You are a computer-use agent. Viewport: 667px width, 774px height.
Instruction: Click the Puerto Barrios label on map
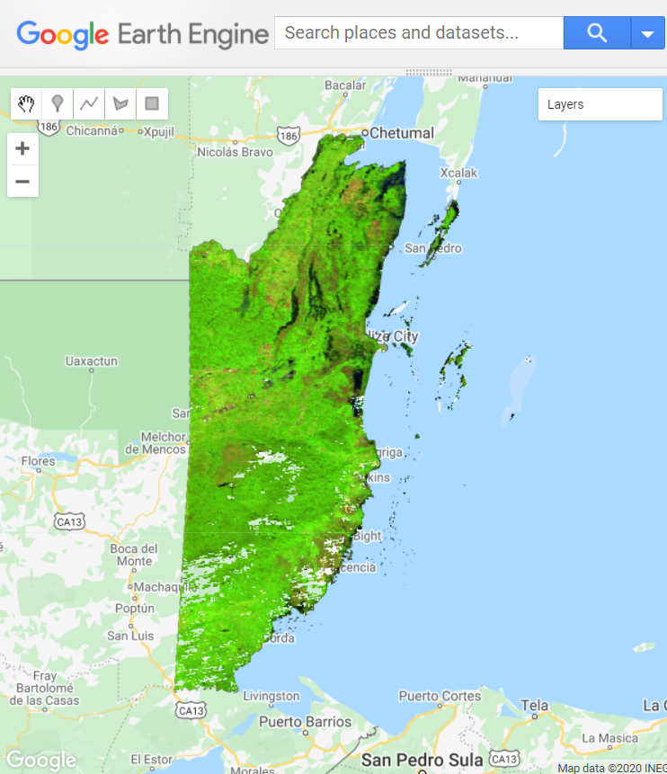pyautogui.click(x=306, y=722)
